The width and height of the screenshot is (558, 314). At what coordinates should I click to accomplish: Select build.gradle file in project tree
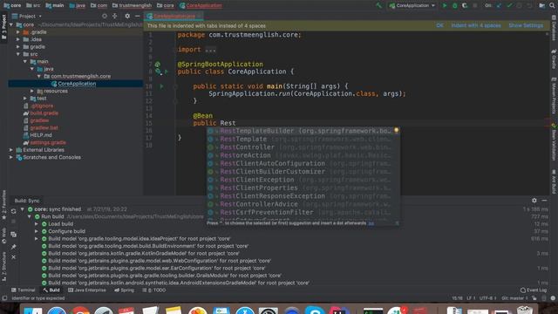pos(44,113)
